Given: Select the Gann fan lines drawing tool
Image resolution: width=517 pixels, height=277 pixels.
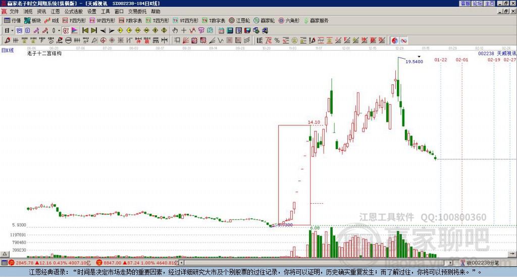Looking at the screenshot, I should pyautogui.click(x=186, y=40).
